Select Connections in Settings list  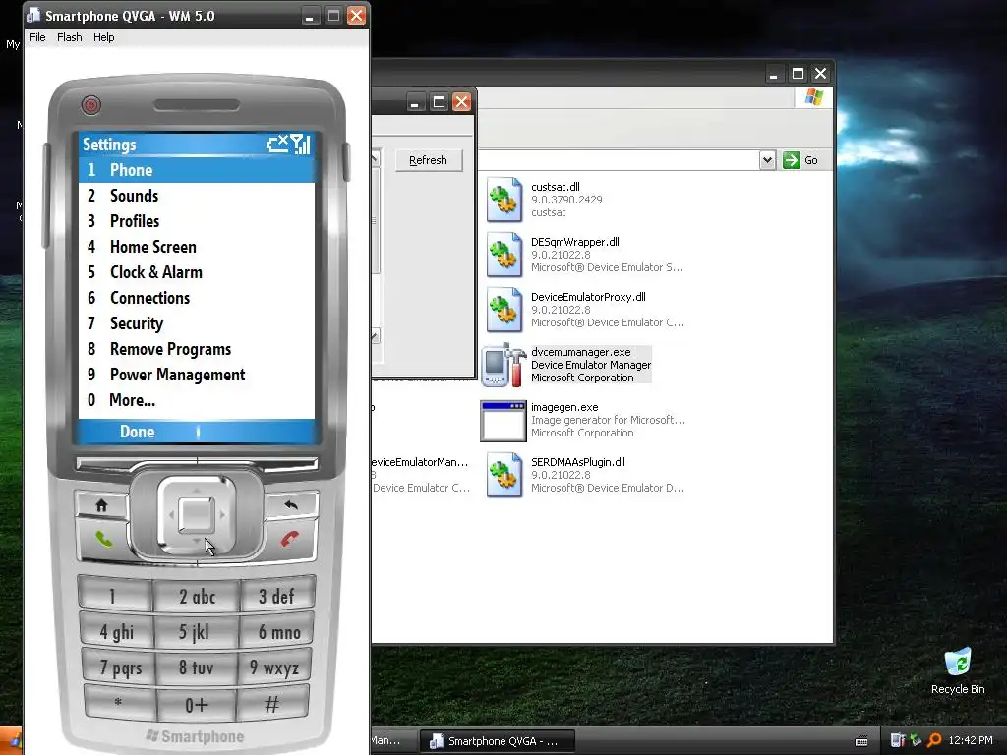tap(197, 298)
